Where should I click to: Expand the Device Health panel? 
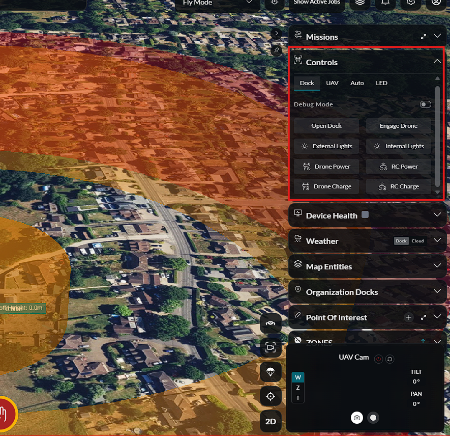437,215
